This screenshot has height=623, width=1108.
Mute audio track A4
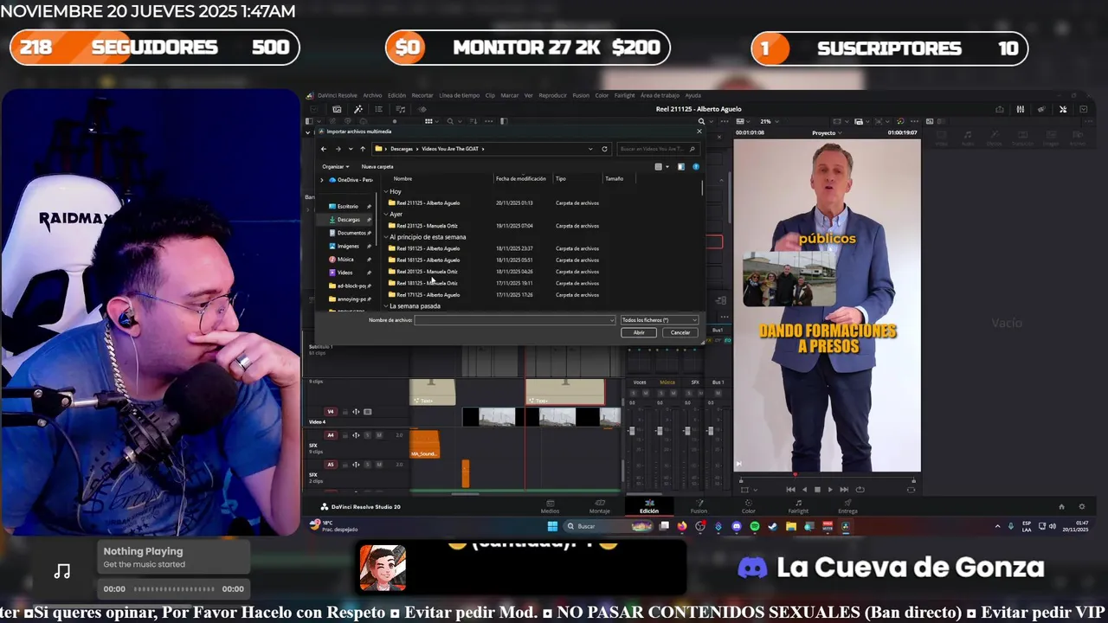point(378,435)
